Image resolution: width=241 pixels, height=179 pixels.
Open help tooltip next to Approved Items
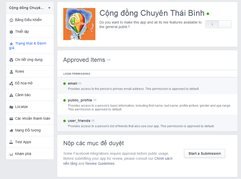click(109, 60)
